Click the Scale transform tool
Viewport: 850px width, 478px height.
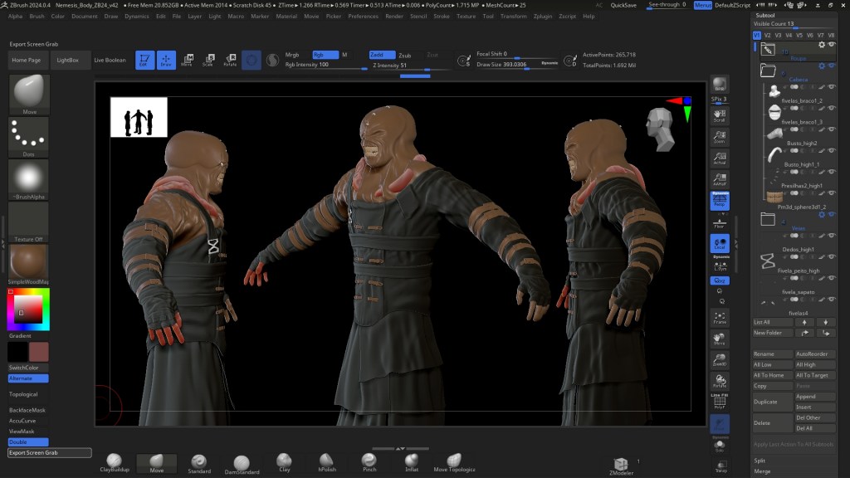click(208, 60)
